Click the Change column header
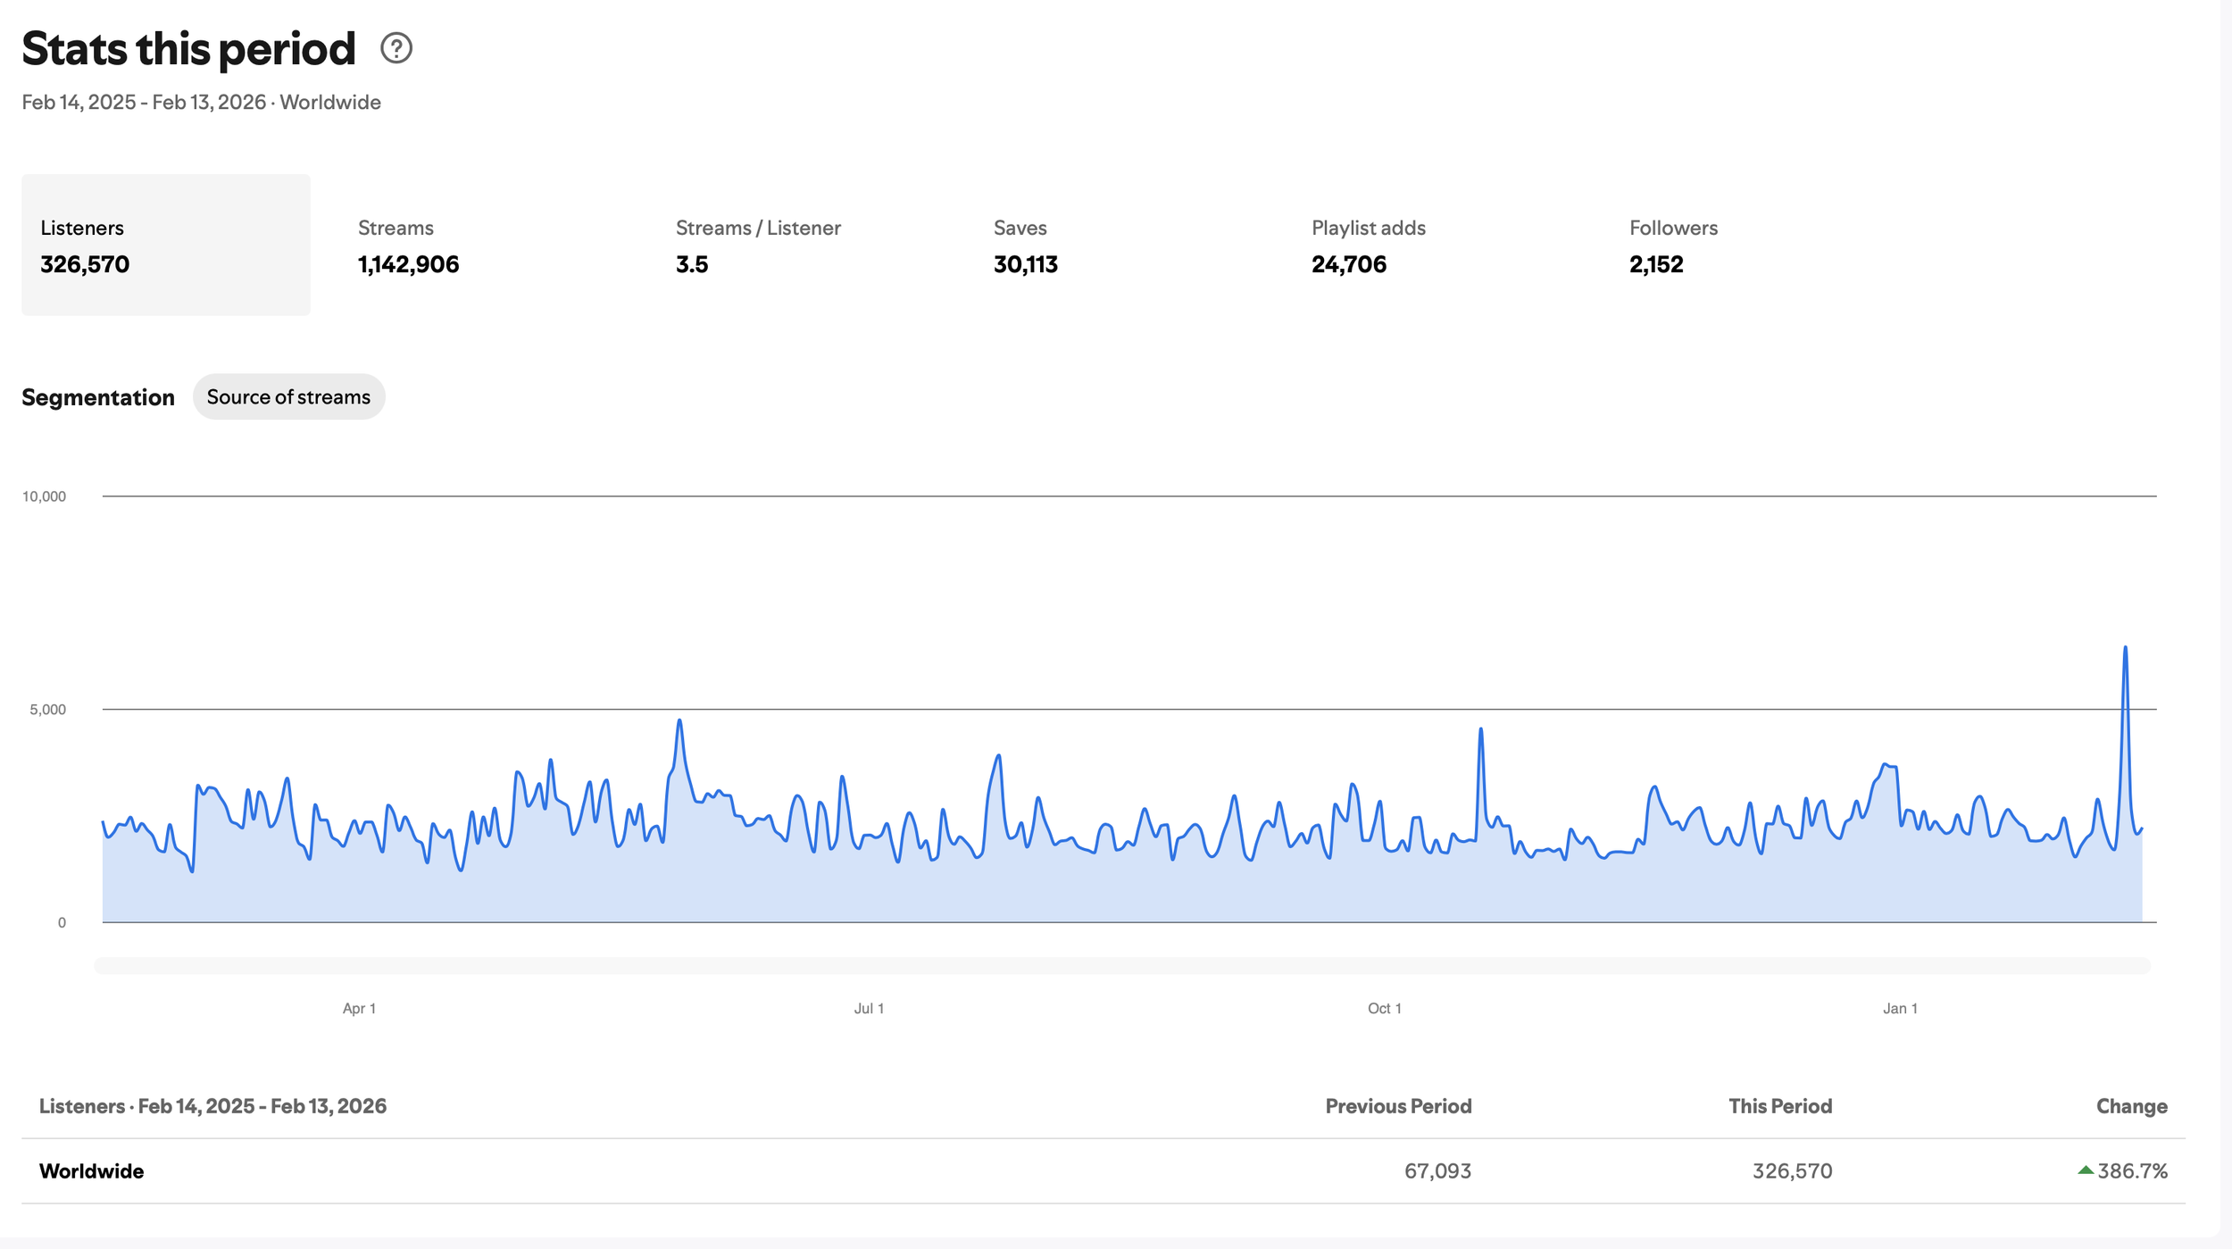 click(x=2131, y=1106)
